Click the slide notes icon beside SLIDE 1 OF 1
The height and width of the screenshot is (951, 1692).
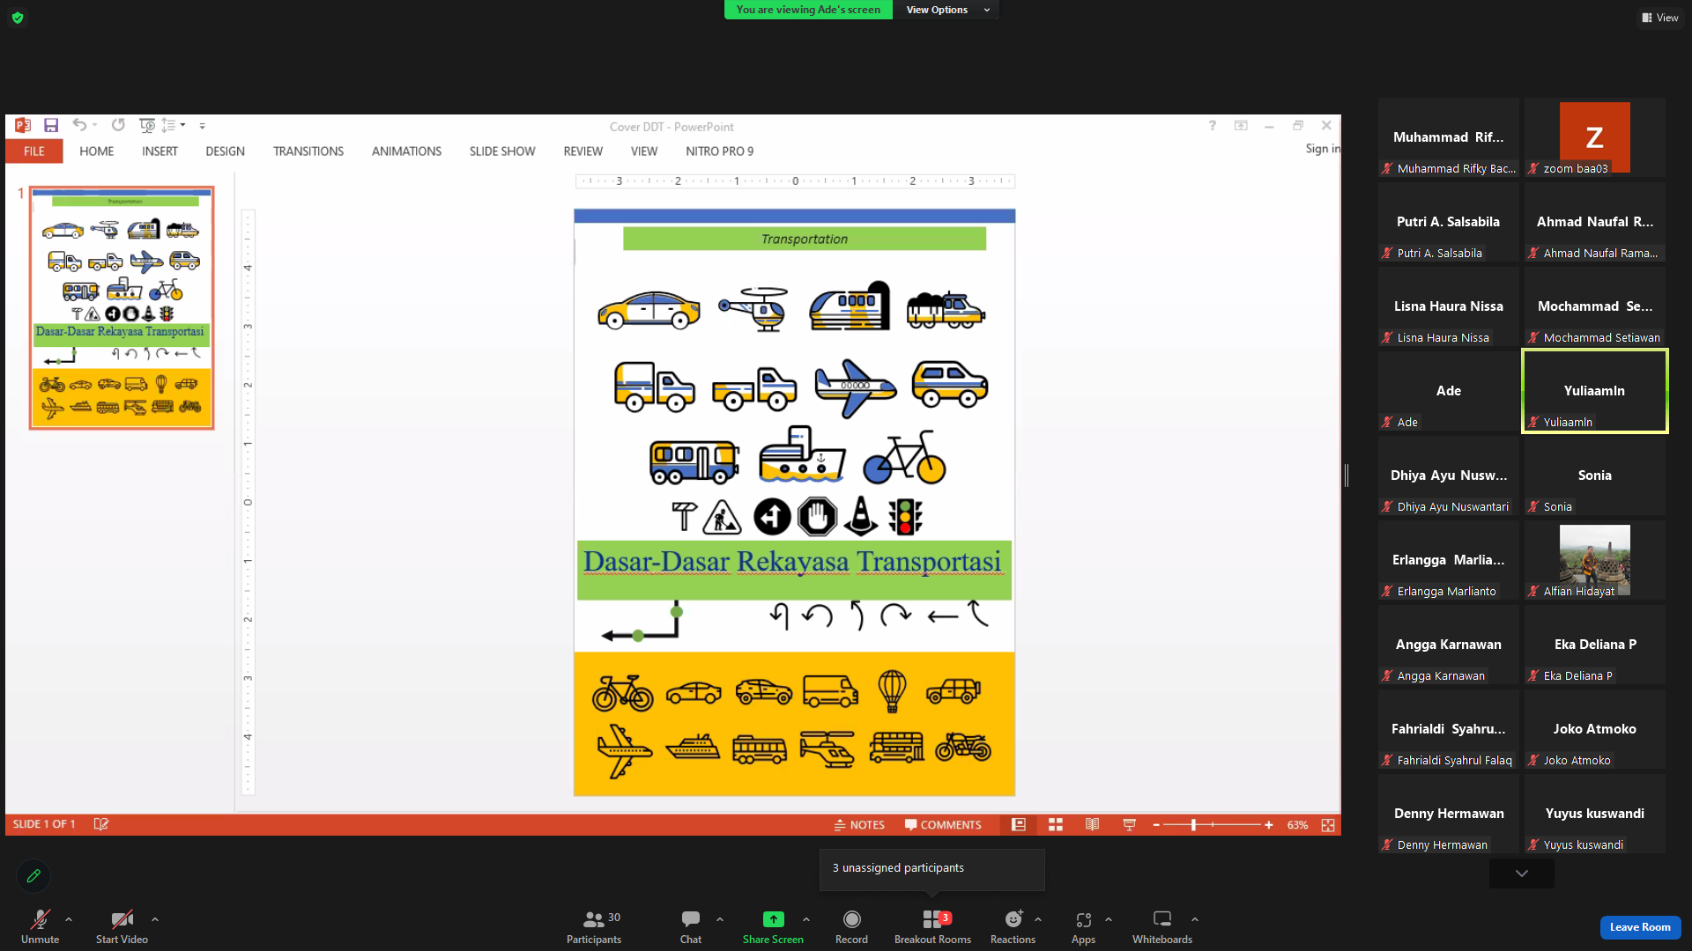point(101,824)
